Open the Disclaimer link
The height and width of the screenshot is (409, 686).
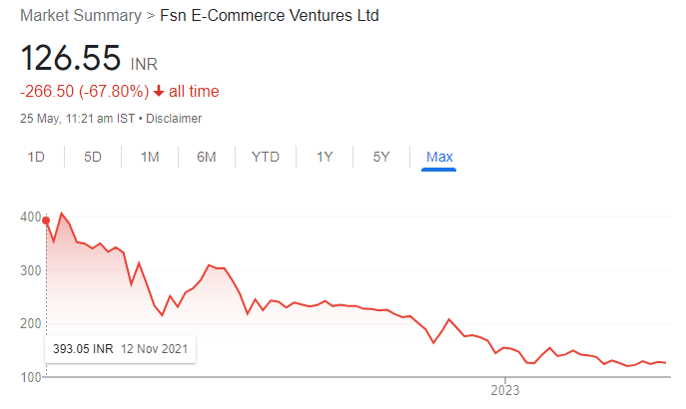pyautogui.click(x=174, y=119)
